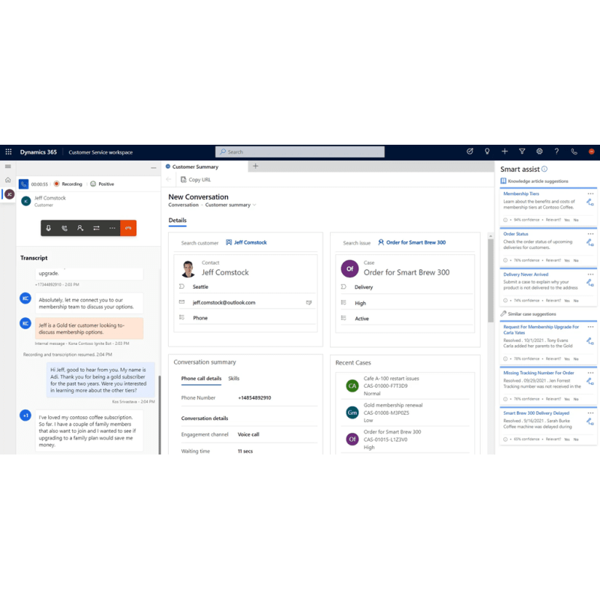
Task: Open more options for Smart Brew 300 Delivery Delayed
Action: tap(590, 413)
